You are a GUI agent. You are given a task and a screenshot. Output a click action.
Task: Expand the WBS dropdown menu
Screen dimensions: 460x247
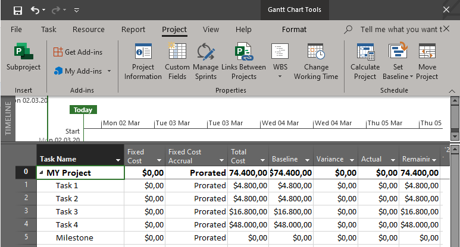[280, 76]
